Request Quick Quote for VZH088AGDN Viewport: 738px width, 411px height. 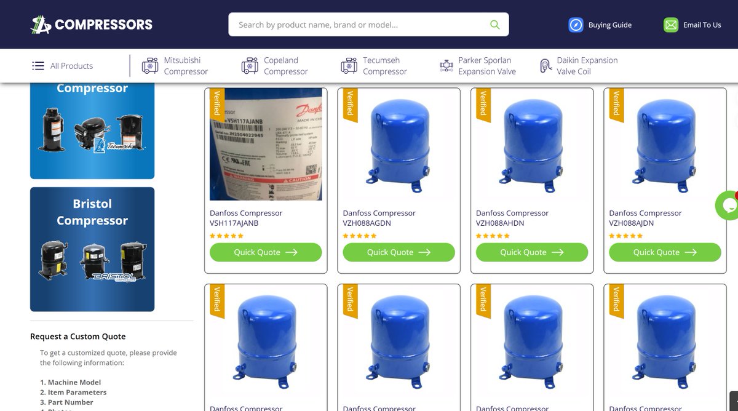pos(399,252)
